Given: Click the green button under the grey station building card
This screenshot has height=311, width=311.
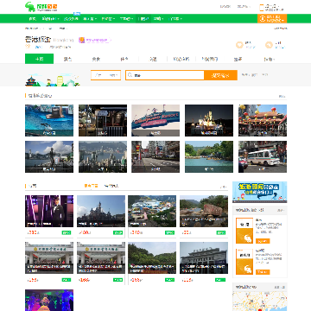Looking at the screenshot, I should [221, 280].
